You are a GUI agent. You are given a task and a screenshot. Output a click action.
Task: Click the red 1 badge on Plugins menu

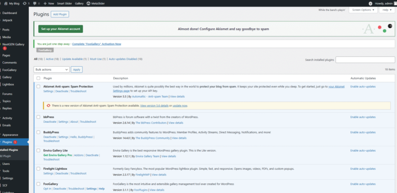click(15, 142)
